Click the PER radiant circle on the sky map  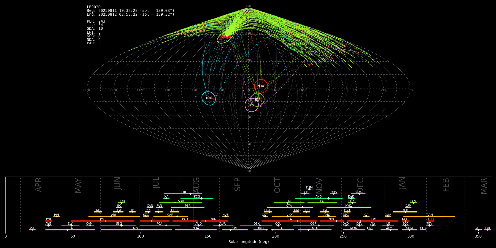click(225, 36)
